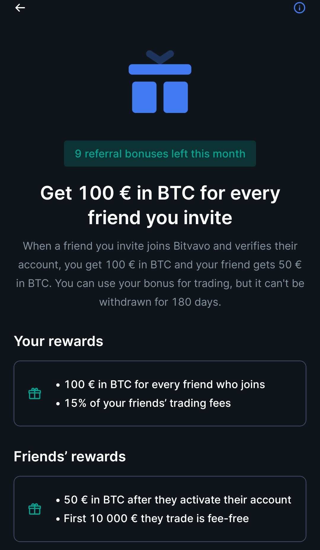Tap the 'Get 100 € in BTC for every' headline line
The image size is (320, 550).
[x=160, y=193]
